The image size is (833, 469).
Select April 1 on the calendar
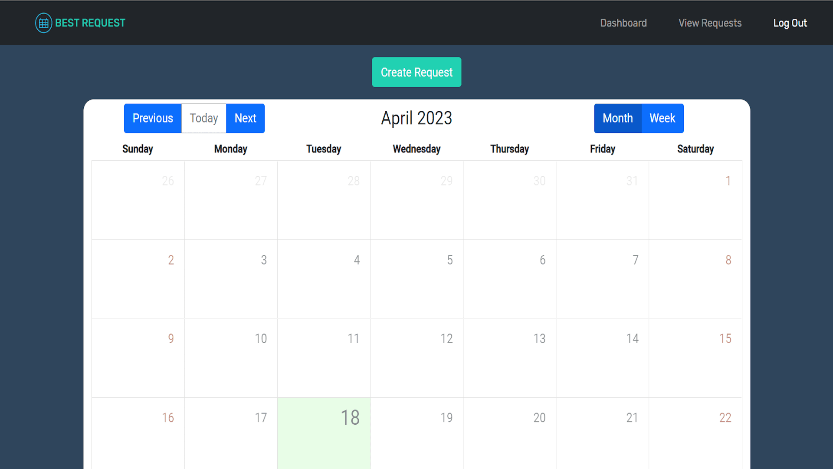pyautogui.click(x=695, y=200)
